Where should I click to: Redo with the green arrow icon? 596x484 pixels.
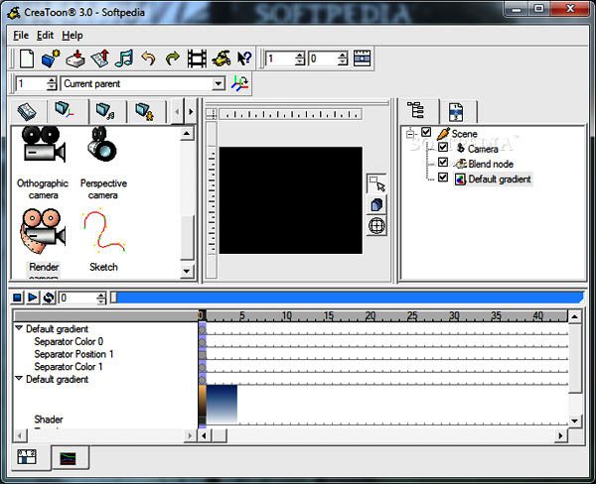(x=173, y=59)
